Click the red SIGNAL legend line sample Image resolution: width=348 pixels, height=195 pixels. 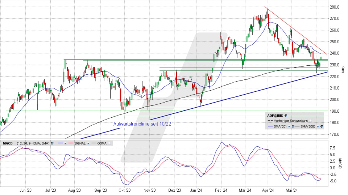coord(71,143)
